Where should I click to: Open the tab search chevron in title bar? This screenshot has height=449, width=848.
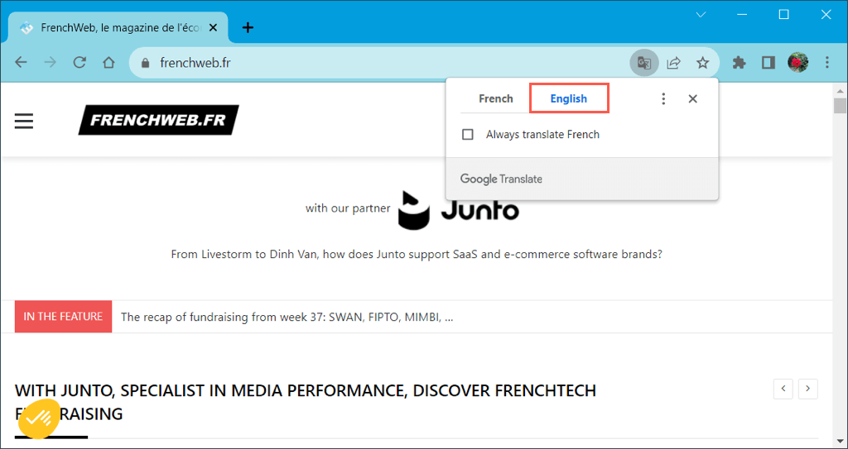tap(701, 15)
